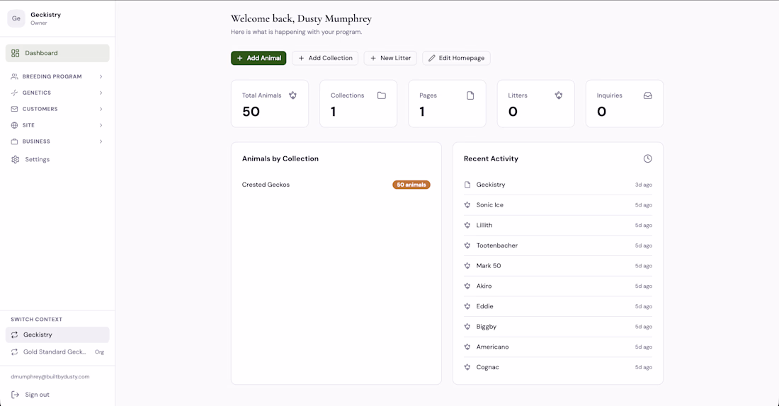This screenshot has width=779, height=406.
Task: Click the paw icon beside Americano
Action: tap(467, 347)
